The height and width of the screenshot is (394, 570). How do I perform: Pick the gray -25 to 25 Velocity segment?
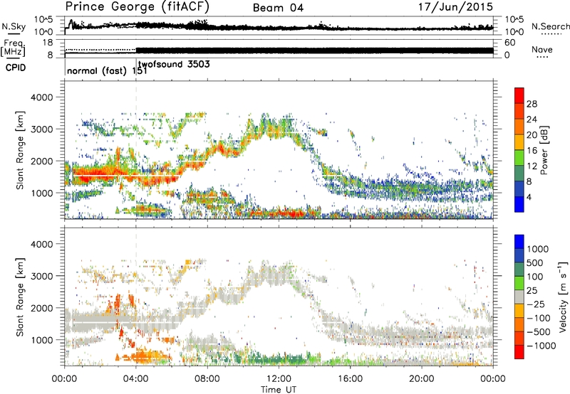pos(519,297)
